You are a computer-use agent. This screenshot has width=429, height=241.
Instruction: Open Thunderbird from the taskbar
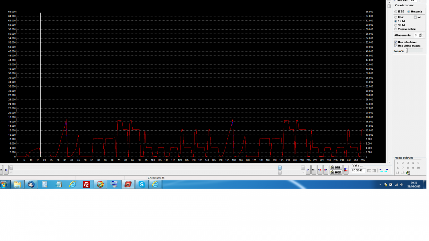tap(31, 184)
